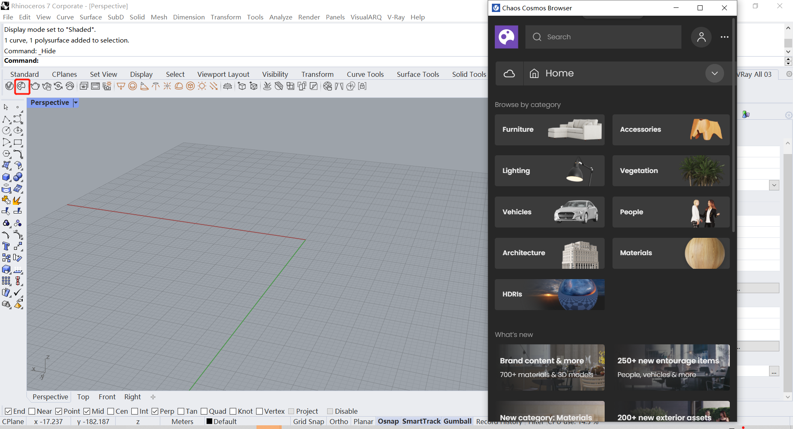The height and width of the screenshot is (429, 793).
Task: Click the Cosmos logo icon
Action: (x=506, y=37)
